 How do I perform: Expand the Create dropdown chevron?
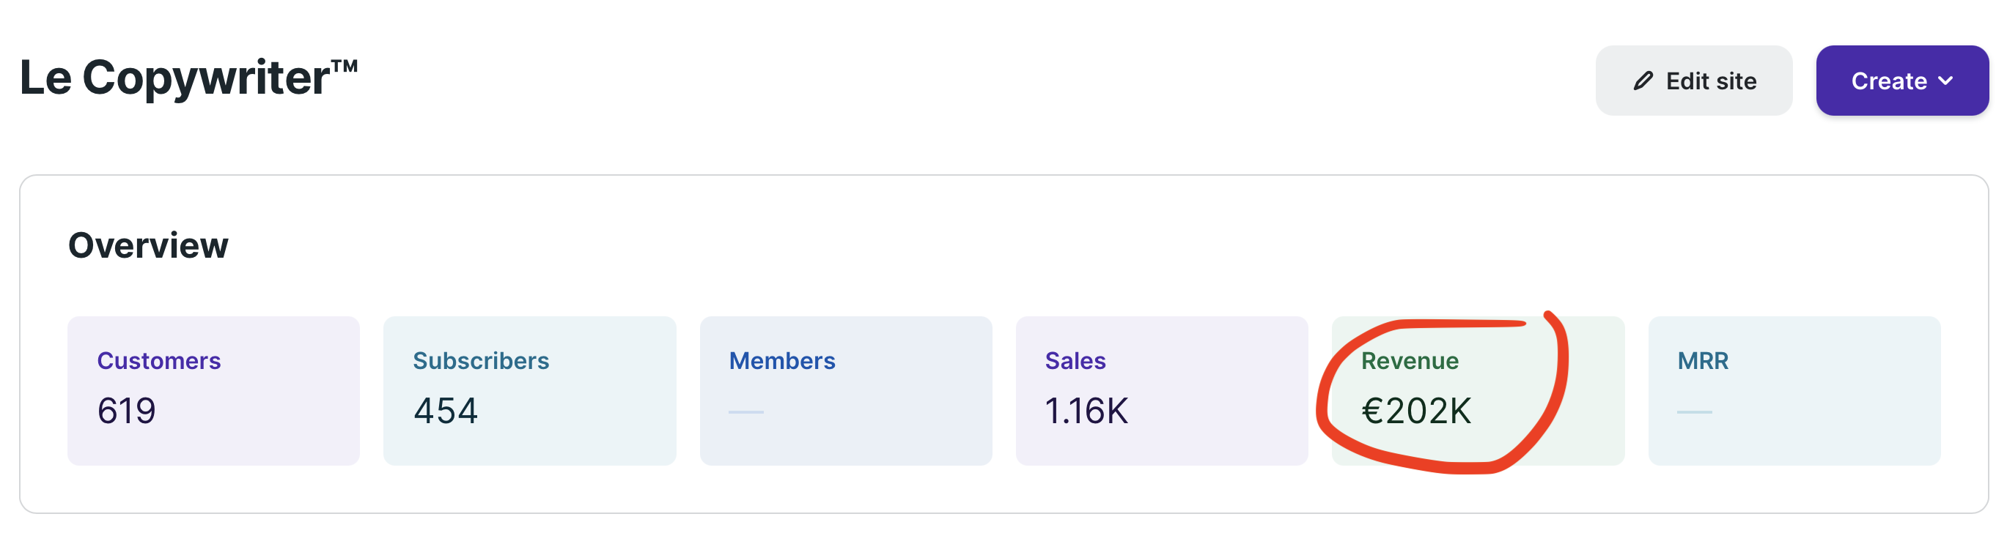tap(1945, 81)
